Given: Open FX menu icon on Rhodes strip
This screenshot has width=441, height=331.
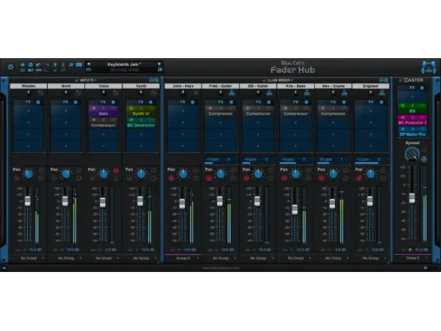Looking at the screenshot, I should 38,102.
